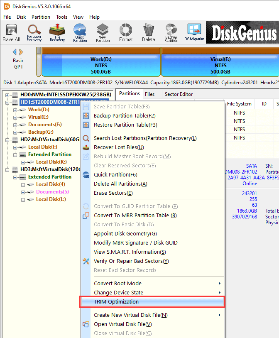This screenshot has width=279, height=338.
Task: Go to previous disk using left arrow
Action: (15, 52)
